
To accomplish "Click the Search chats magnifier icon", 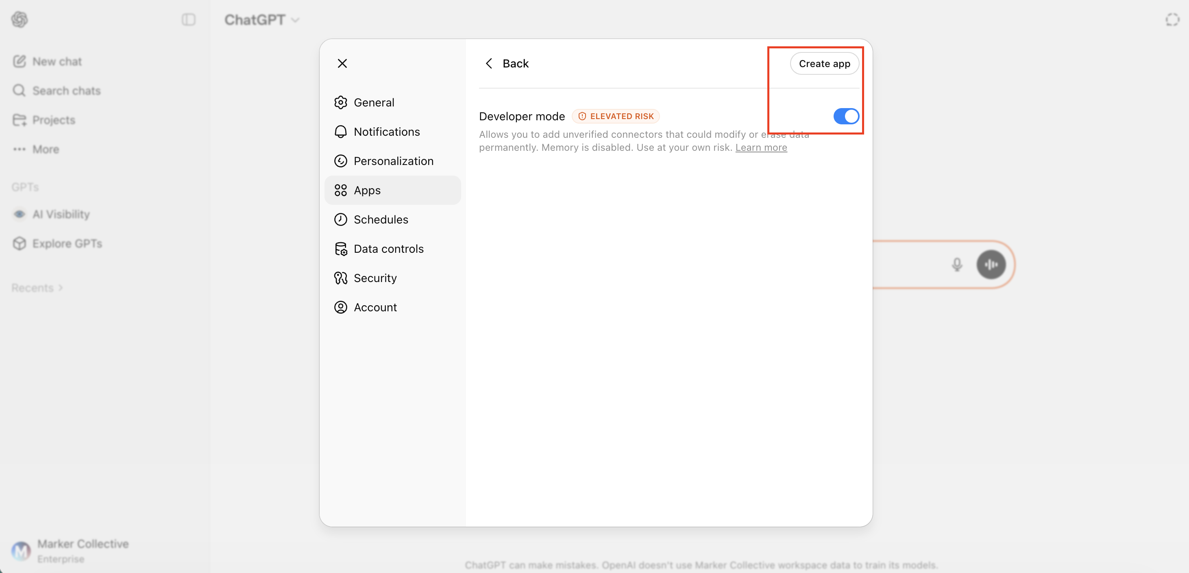I will (19, 91).
